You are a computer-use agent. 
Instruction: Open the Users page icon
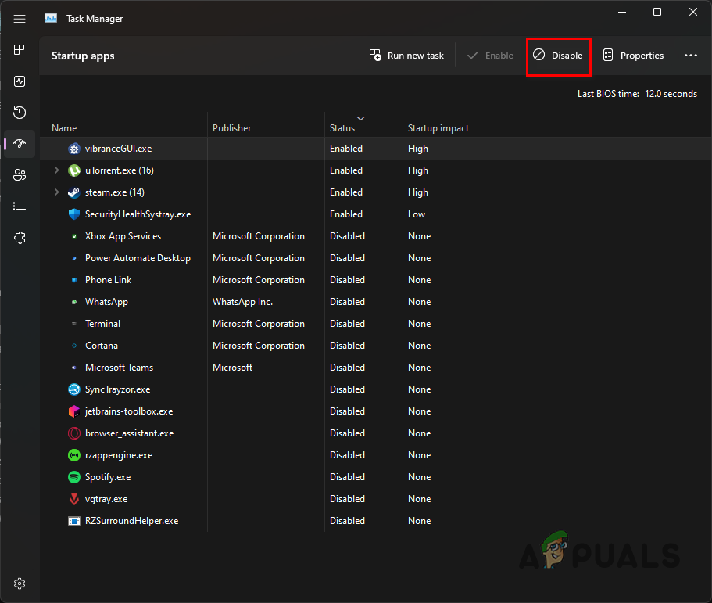tap(19, 174)
